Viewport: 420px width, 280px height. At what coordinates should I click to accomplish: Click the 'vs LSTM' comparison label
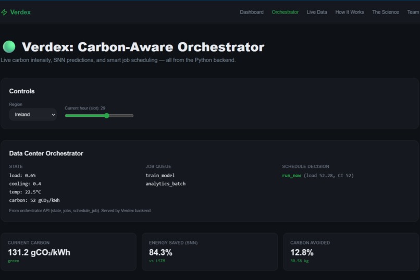(157, 261)
